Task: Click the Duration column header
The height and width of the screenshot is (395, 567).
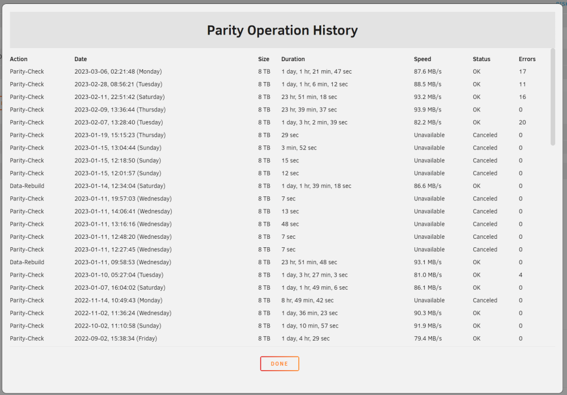Action: tap(293, 59)
